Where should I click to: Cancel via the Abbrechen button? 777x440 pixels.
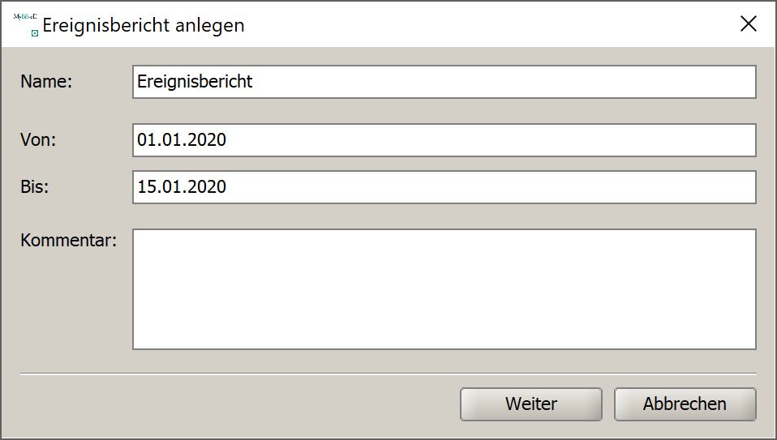(685, 404)
